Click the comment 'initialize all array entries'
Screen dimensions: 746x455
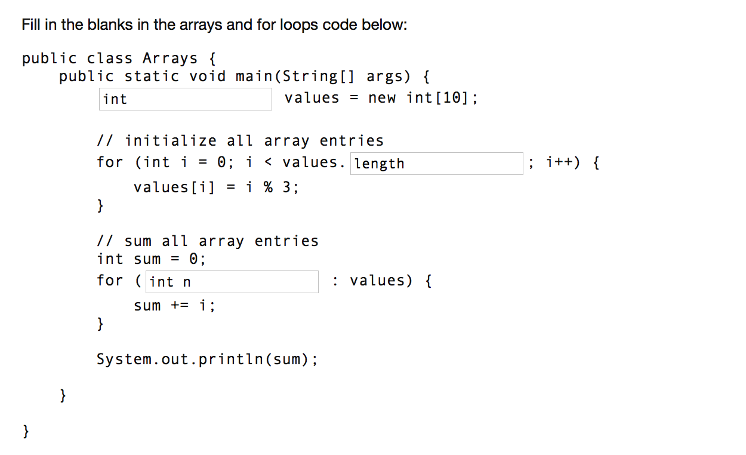[x=241, y=140]
